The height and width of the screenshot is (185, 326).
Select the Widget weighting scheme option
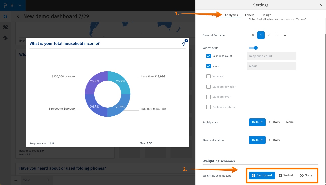[286, 175]
